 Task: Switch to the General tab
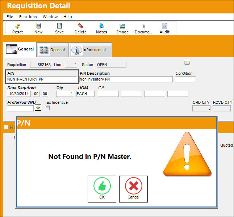(20, 49)
